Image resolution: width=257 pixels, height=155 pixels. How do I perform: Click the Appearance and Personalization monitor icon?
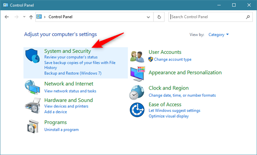click(138, 74)
